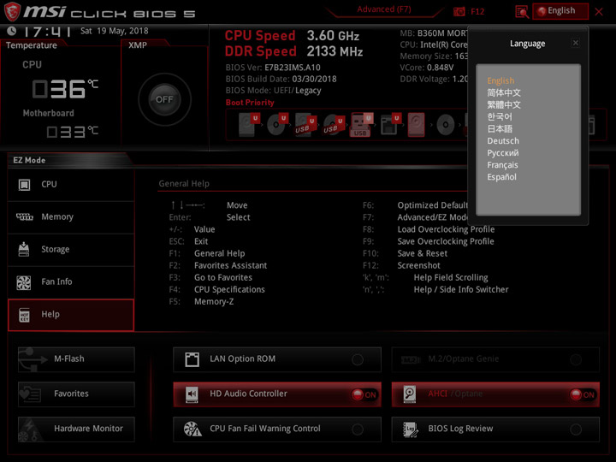This screenshot has width=616, height=462.
Task: Pick Русский as BIOS language
Action: pyautogui.click(x=503, y=153)
